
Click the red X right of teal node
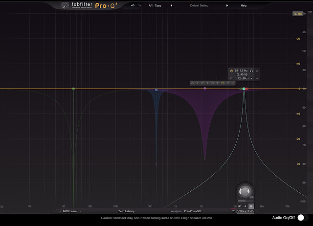tap(247, 89)
